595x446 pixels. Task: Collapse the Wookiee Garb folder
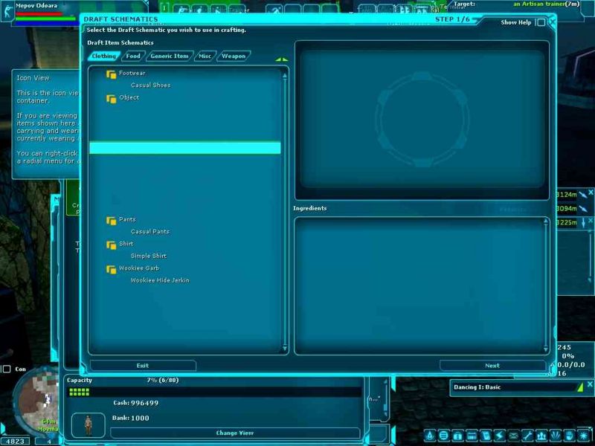(111, 268)
